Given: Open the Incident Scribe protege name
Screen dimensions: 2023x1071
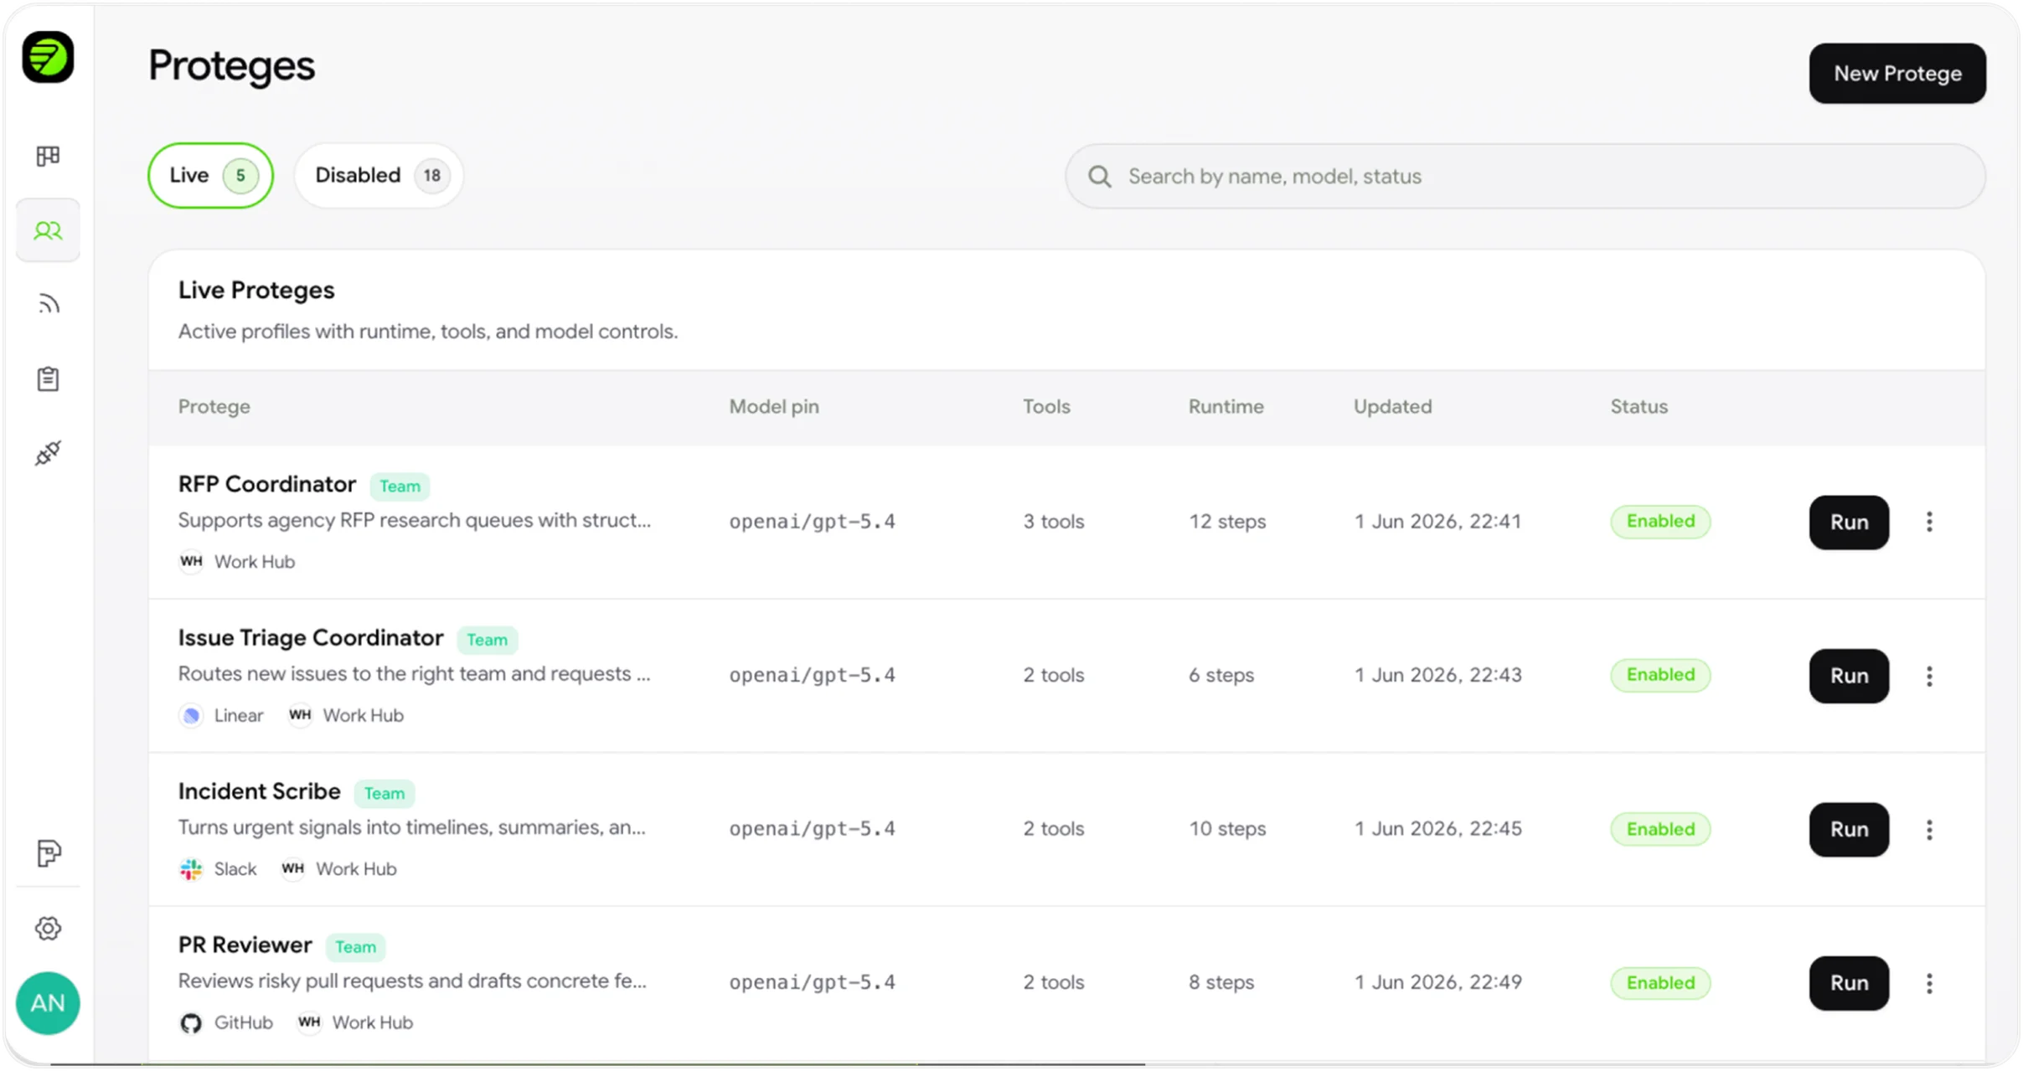Looking at the screenshot, I should click(259, 791).
